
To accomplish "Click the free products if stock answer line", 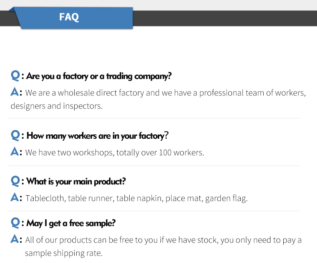I will 163,240.
